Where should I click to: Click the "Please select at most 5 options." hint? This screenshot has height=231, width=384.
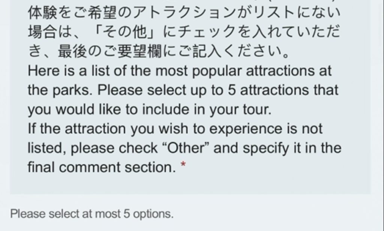click(x=92, y=214)
